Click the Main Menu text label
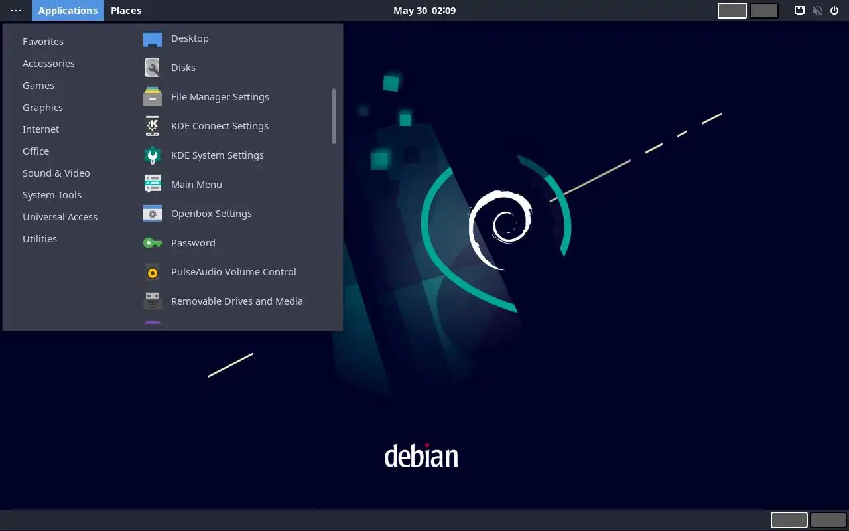849x531 pixels. [x=196, y=185]
